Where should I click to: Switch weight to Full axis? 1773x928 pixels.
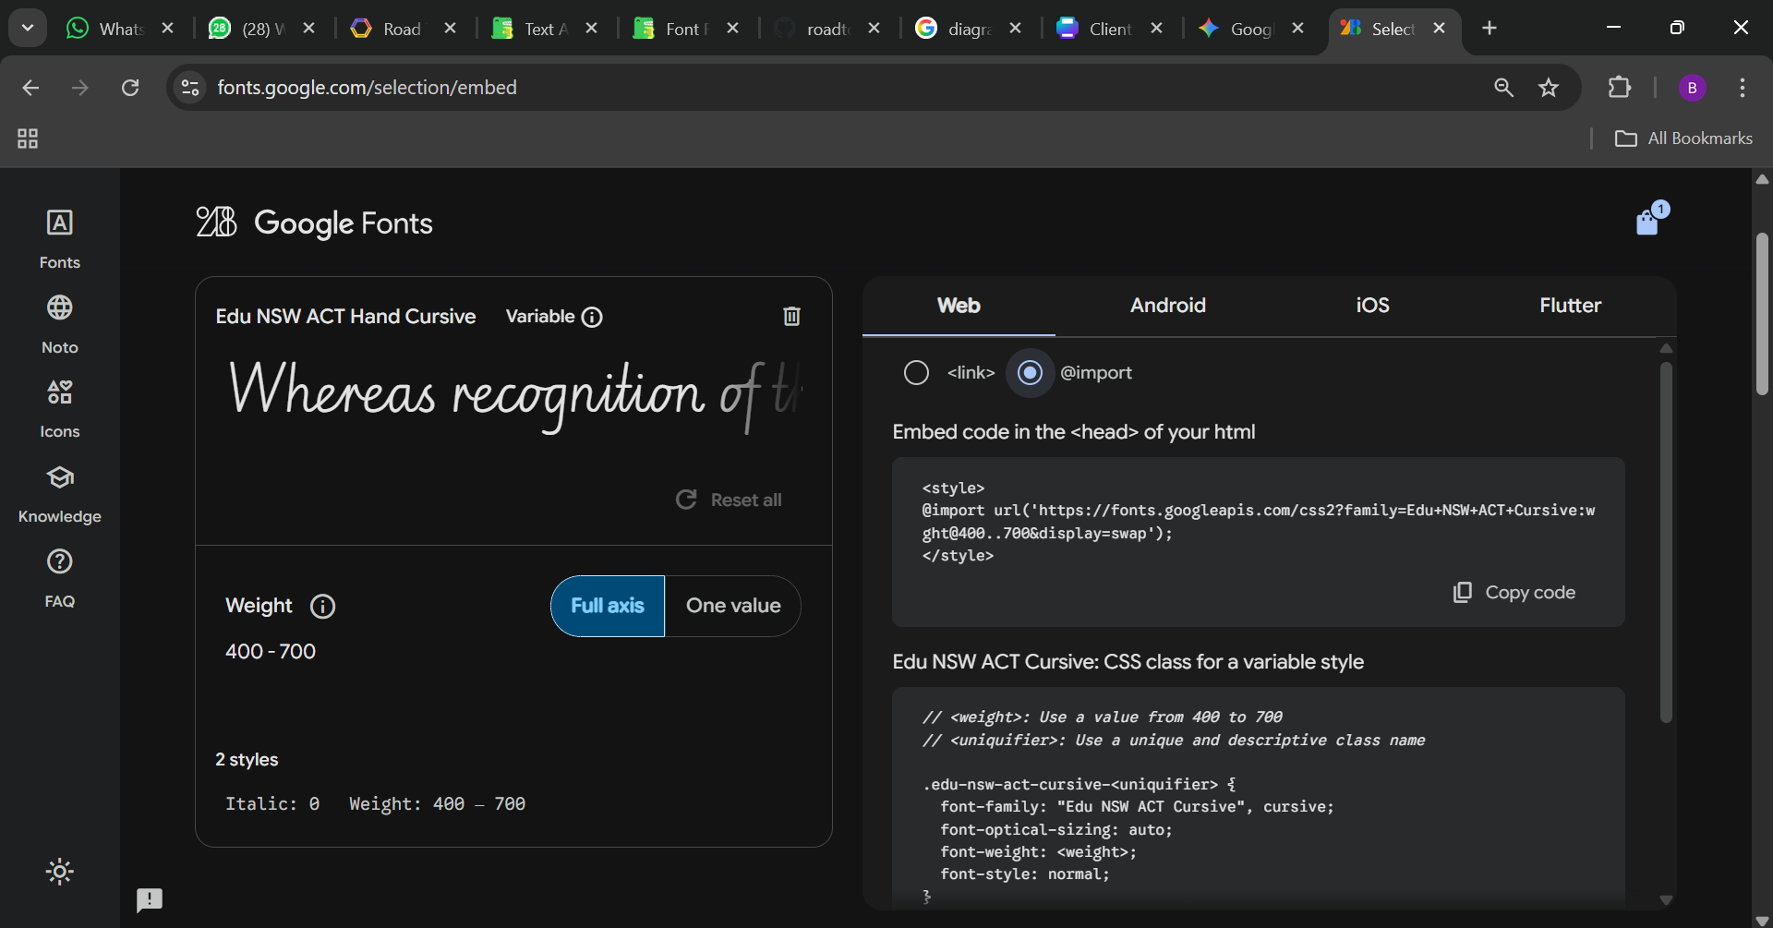pos(608,606)
